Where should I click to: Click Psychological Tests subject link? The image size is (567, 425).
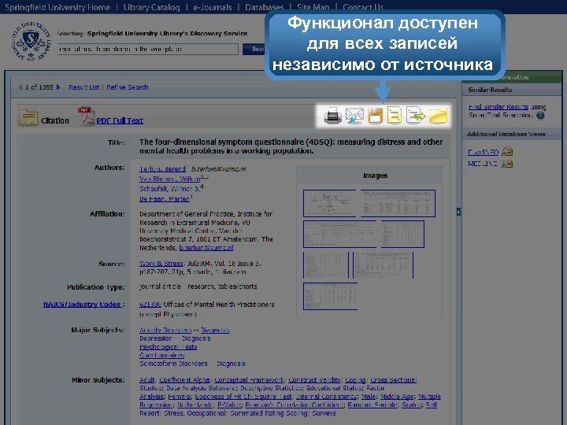pos(169,347)
